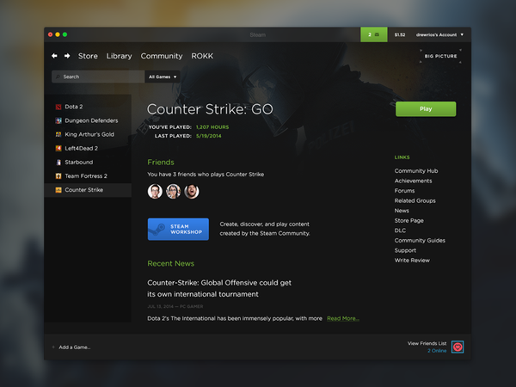
Task: Click the Team Fortress 2 icon
Action: (58, 176)
